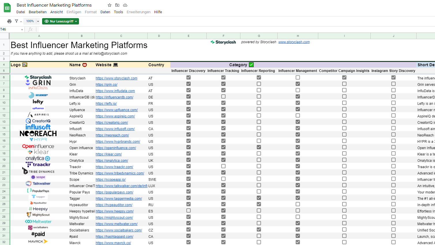435x245 pixels.
Task: Open the cell name box dropdown
Action: click(22, 30)
